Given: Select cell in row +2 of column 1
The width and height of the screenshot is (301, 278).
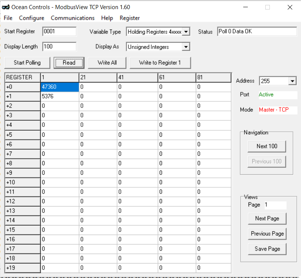Looking at the screenshot, I should click(x=60, y=106).
